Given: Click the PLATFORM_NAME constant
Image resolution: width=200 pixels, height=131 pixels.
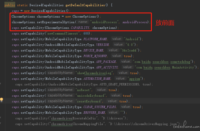Looking at the screenshot, I should pos(95,39).
